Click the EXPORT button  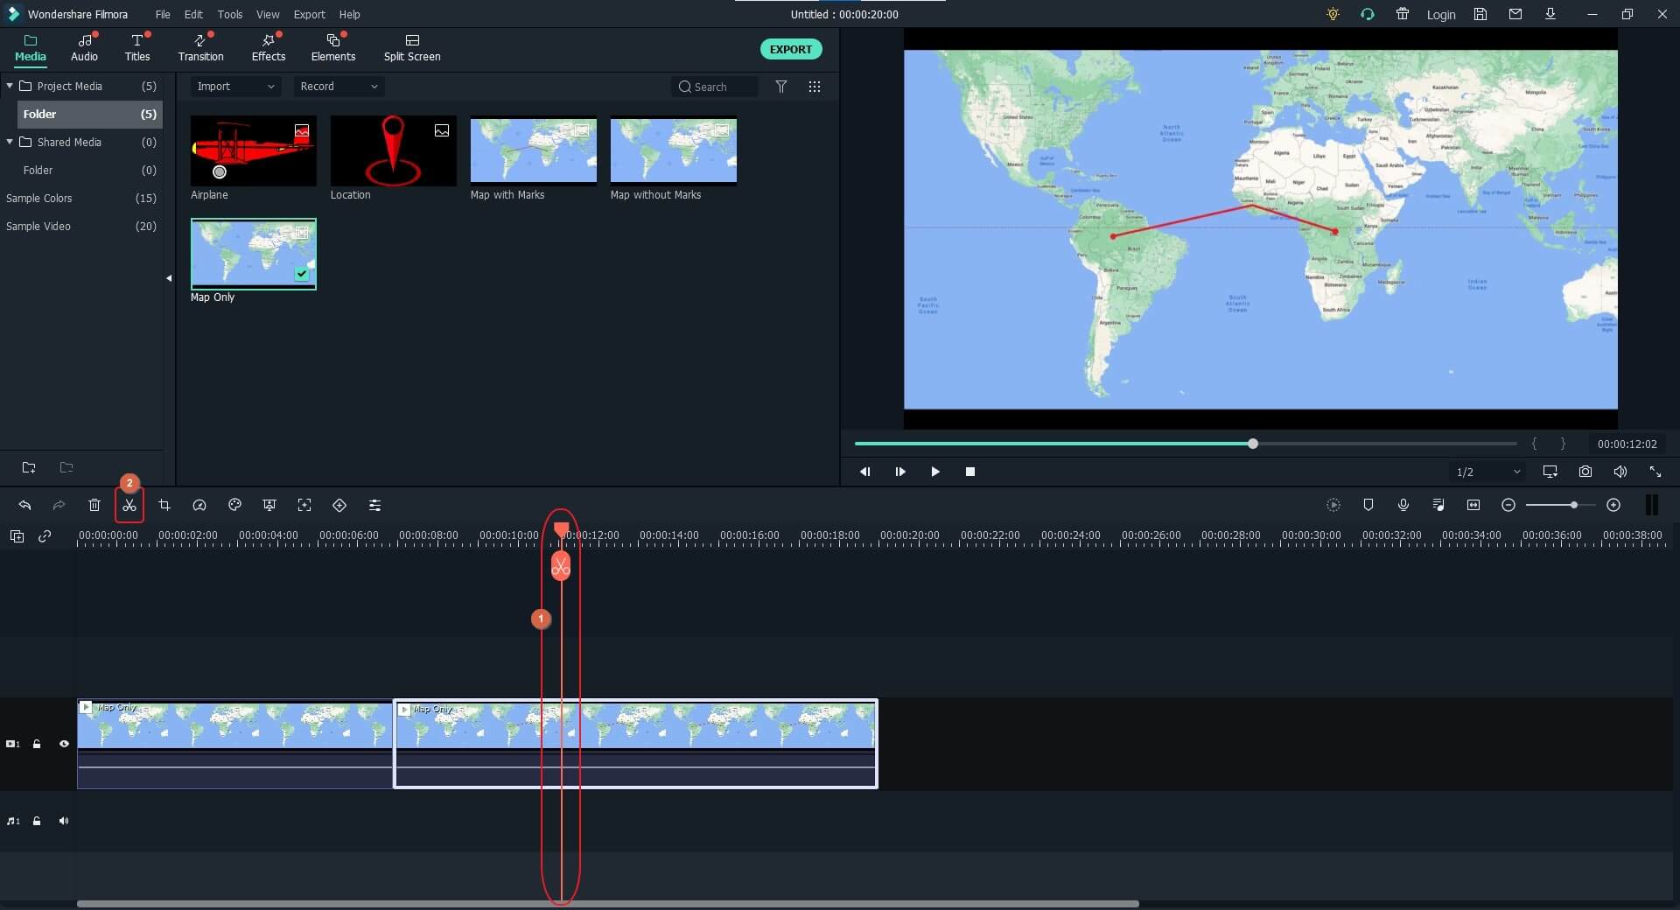point(790,49)
